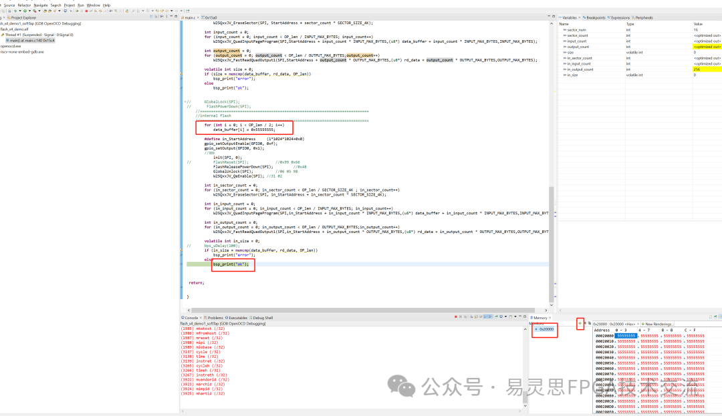Switch to the Breakpoints tab

click(594, 17)
